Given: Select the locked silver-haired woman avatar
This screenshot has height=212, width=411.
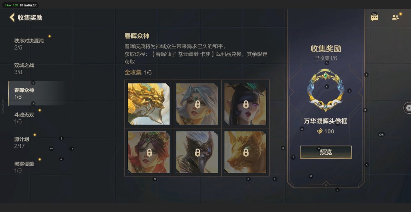Looking at the screenshot, I should (x=197, y=104).
